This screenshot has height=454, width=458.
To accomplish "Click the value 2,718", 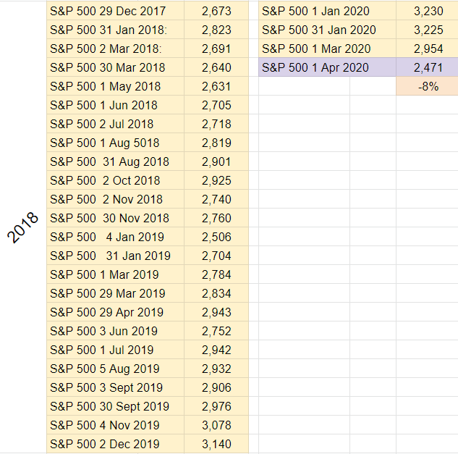I will click(x=216, y=124).
